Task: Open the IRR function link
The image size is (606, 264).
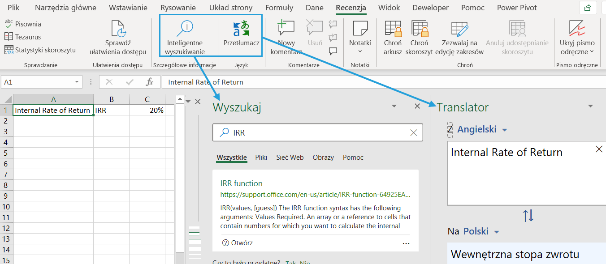Action: click(242, 183)
